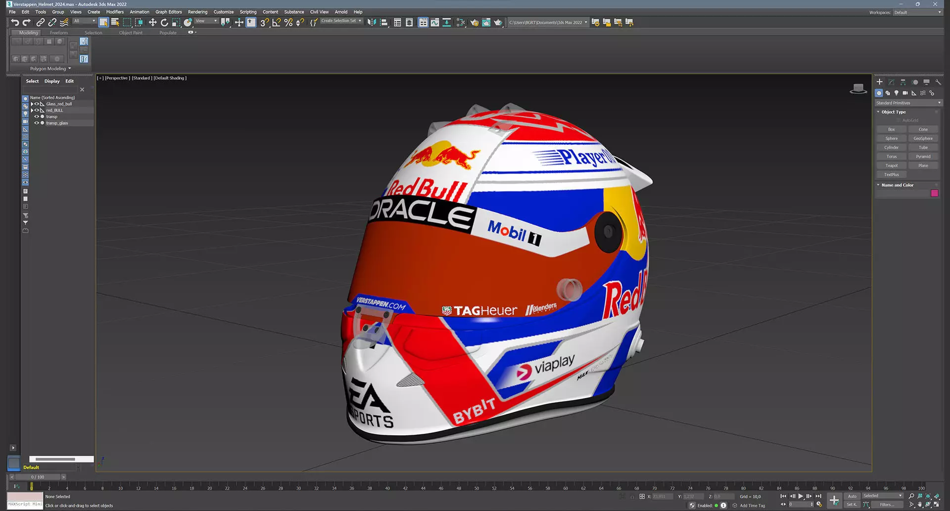
Task: Open the Rendering menu
Action: (x=197, y=12)
